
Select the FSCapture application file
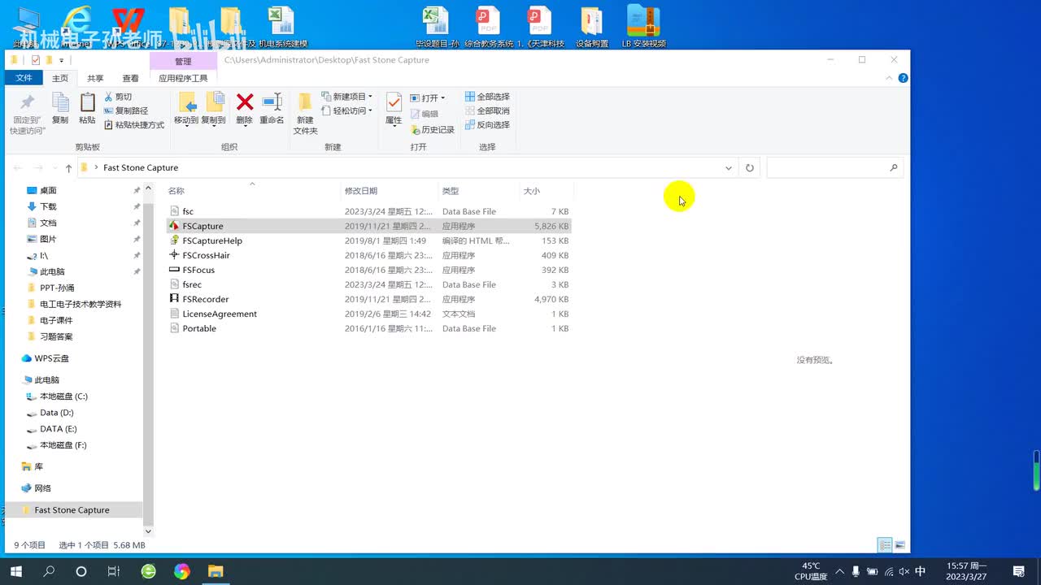tap(368, 226)
